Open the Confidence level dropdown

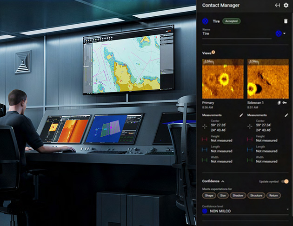click(x=286, y=211)
